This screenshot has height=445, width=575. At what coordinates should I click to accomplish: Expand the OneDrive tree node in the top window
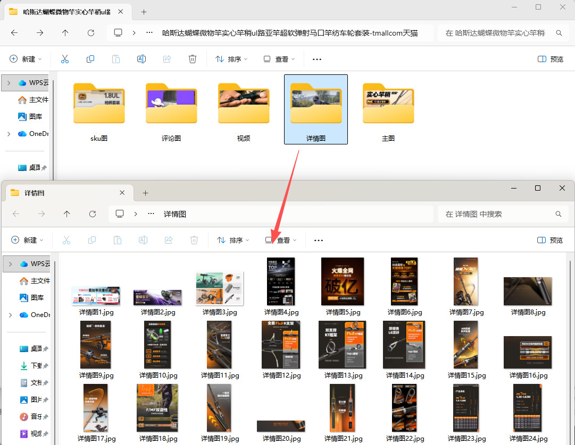point(9,134)
